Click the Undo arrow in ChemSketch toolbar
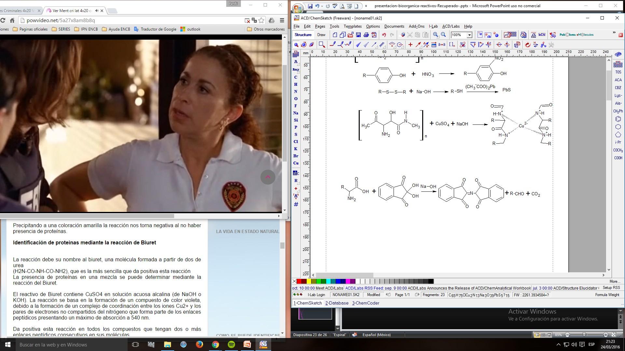625x351 pixels. coord(384,35)
